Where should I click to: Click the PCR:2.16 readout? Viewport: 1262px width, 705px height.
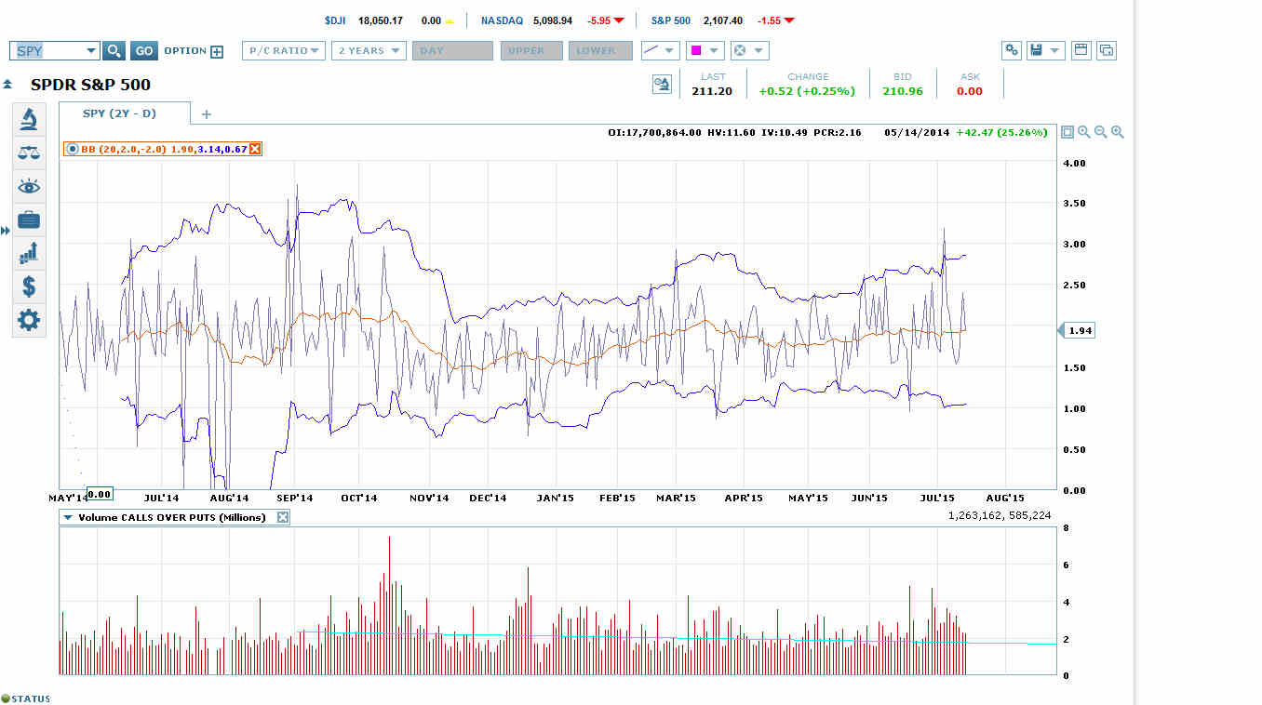(836, 132)
